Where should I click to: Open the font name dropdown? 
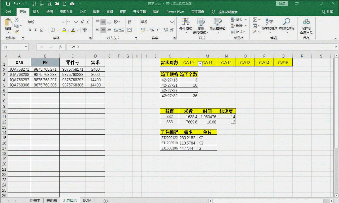coord(63,22)
